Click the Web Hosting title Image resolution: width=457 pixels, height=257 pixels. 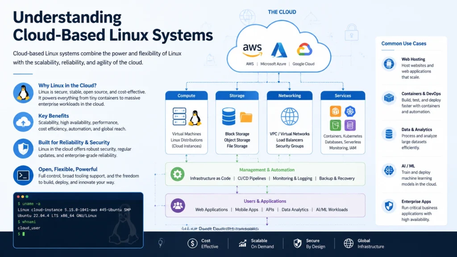pyautogui.click(x=413, y=59)
